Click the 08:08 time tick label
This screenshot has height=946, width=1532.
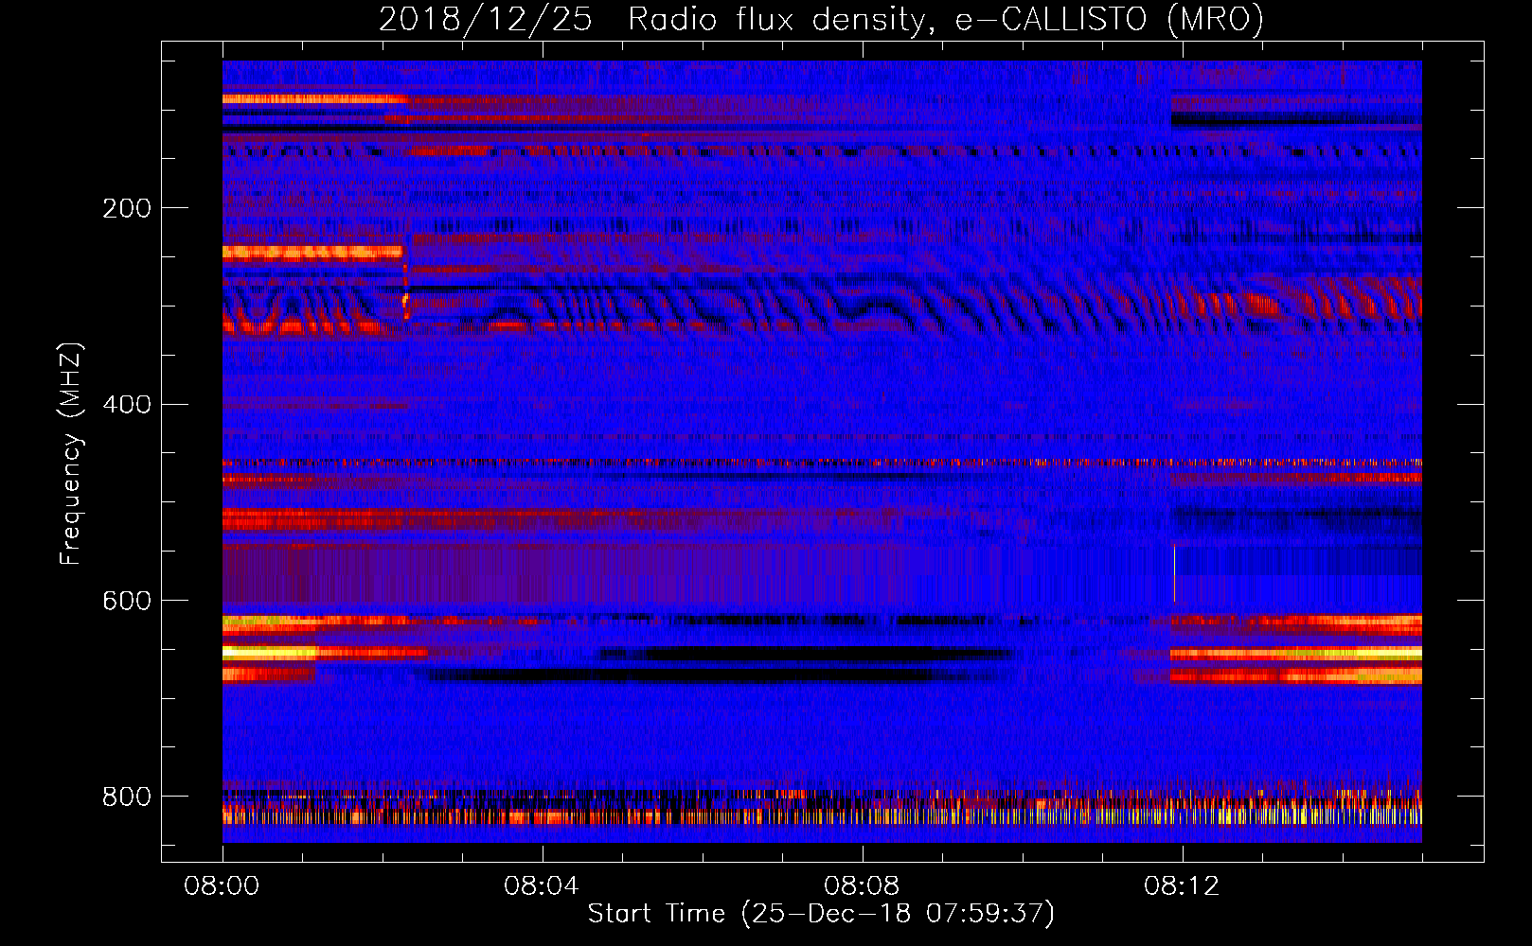tap(862, 886)
